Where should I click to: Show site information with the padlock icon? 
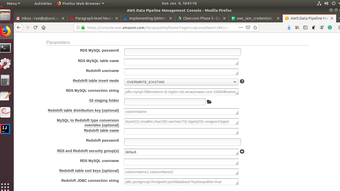(x=83, y=27)
